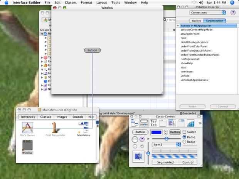Image resolution: width=239 pixels, height=179 pixels.
Task: Click the Connect button in the inspector
Action: [223, 106]
